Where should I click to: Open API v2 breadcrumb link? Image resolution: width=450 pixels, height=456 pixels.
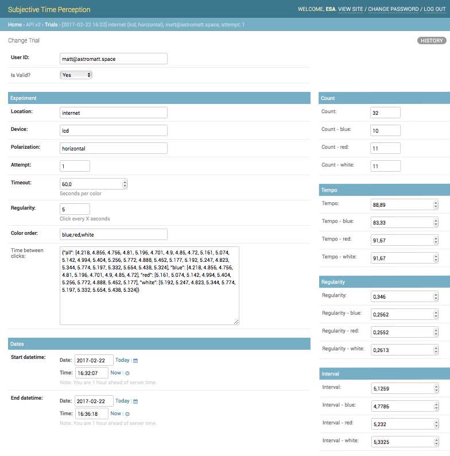33,25
